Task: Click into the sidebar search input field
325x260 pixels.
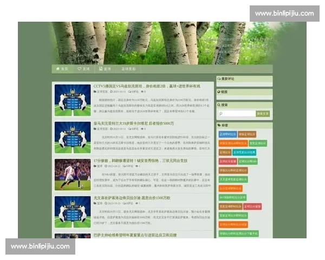Action: click(238, 114)
